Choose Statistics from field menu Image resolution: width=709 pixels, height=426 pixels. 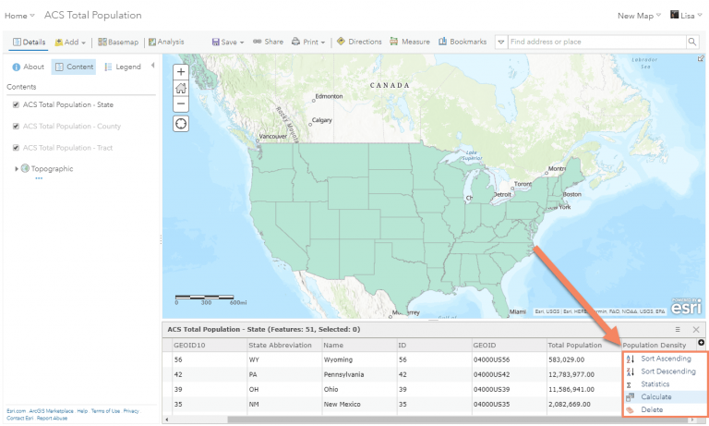(x=665, y=383)
